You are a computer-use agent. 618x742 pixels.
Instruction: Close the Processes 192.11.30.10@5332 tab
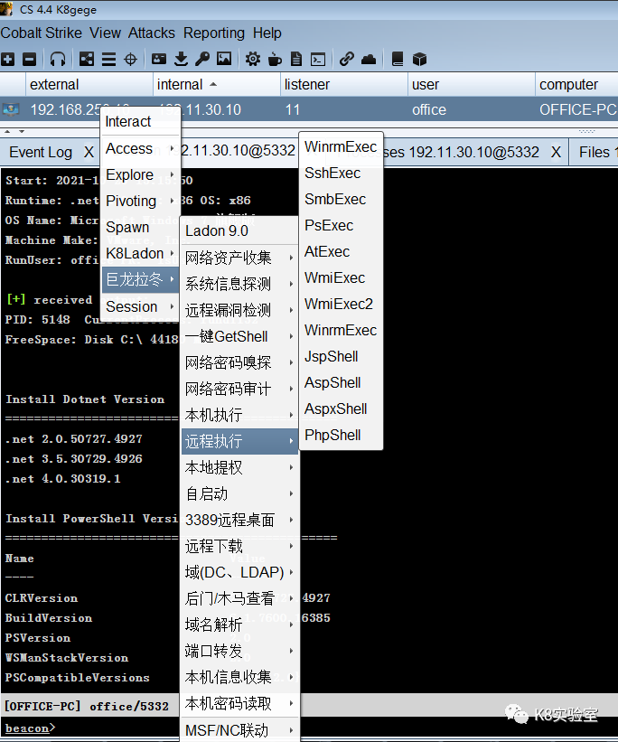click(x=556, y=153)
